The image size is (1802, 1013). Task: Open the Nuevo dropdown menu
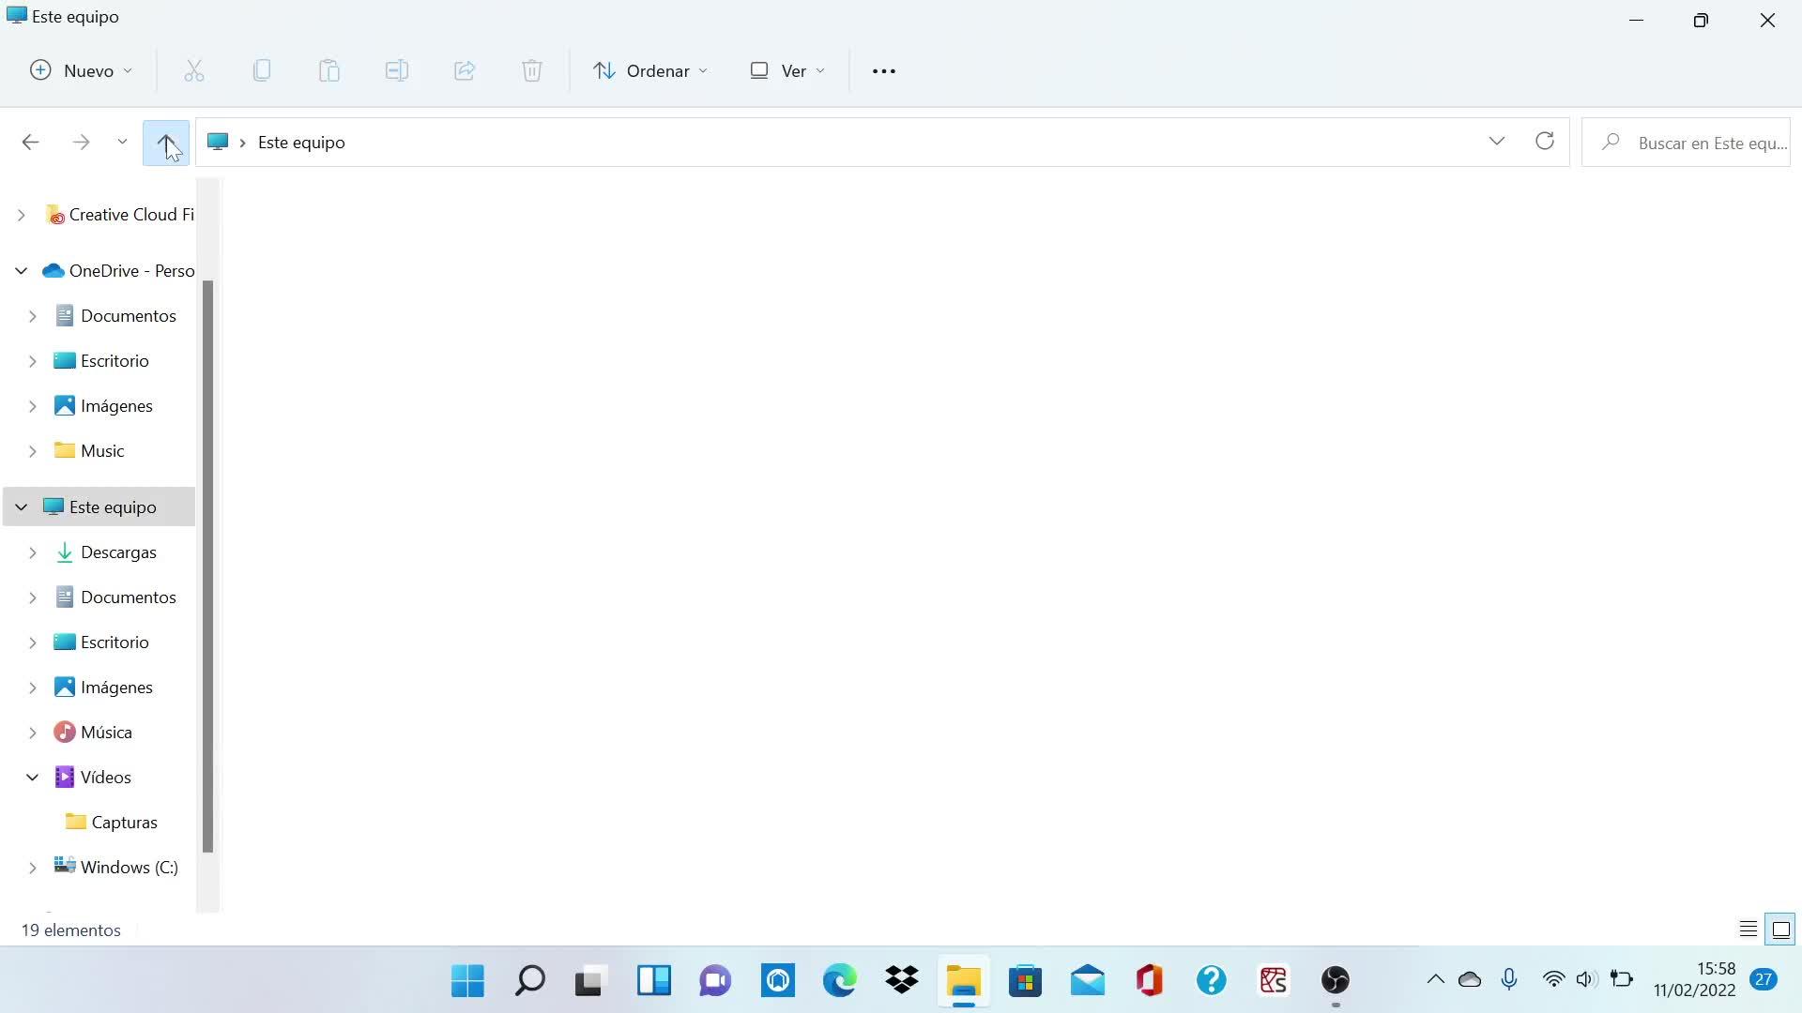pos(82,71)
